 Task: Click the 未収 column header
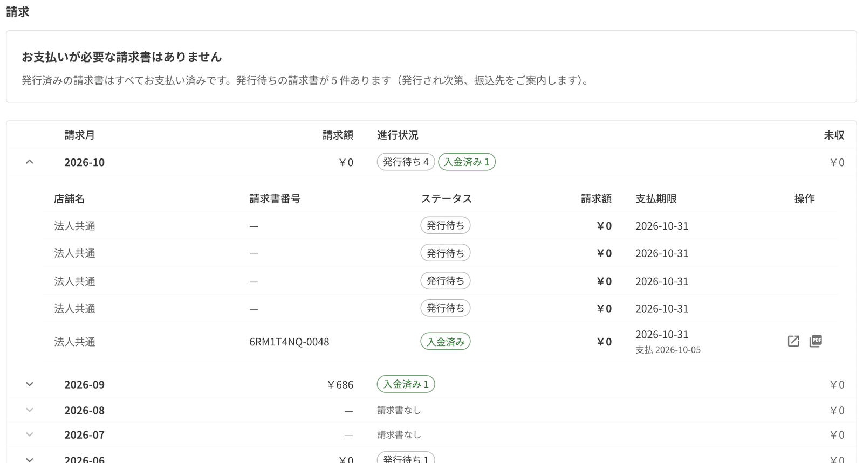point(834,135)
